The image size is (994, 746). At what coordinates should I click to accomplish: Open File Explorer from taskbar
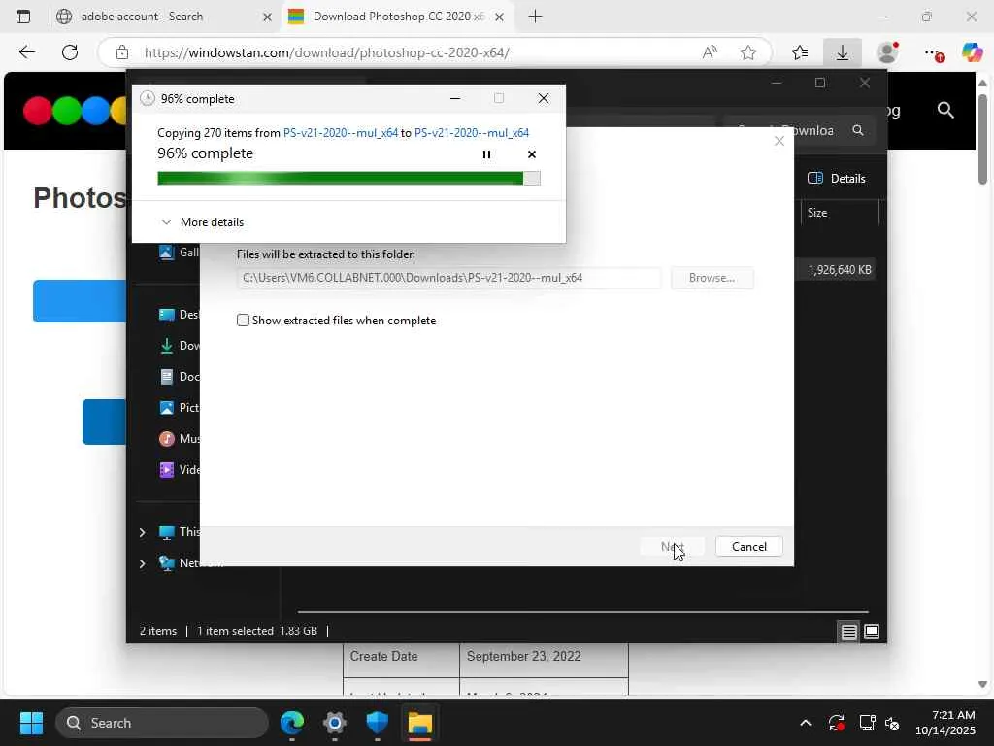(x=419, y=723)
